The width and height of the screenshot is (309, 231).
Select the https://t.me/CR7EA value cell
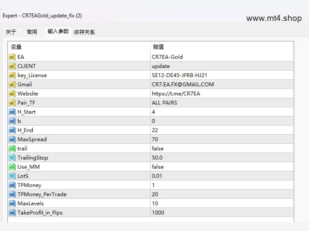pos(222,94)
